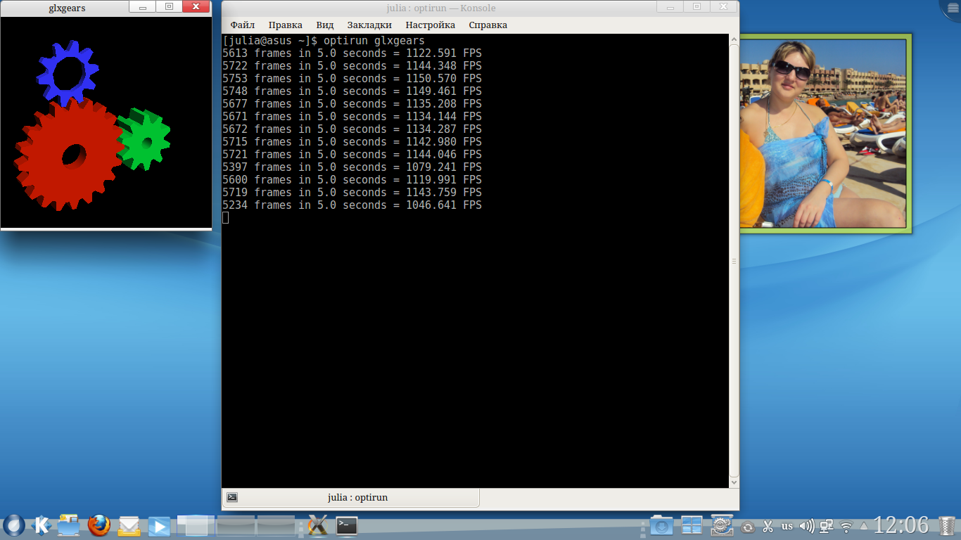Open the Вид menu
The height and width of the screenshot is (540, 961).
pos(325,25)
